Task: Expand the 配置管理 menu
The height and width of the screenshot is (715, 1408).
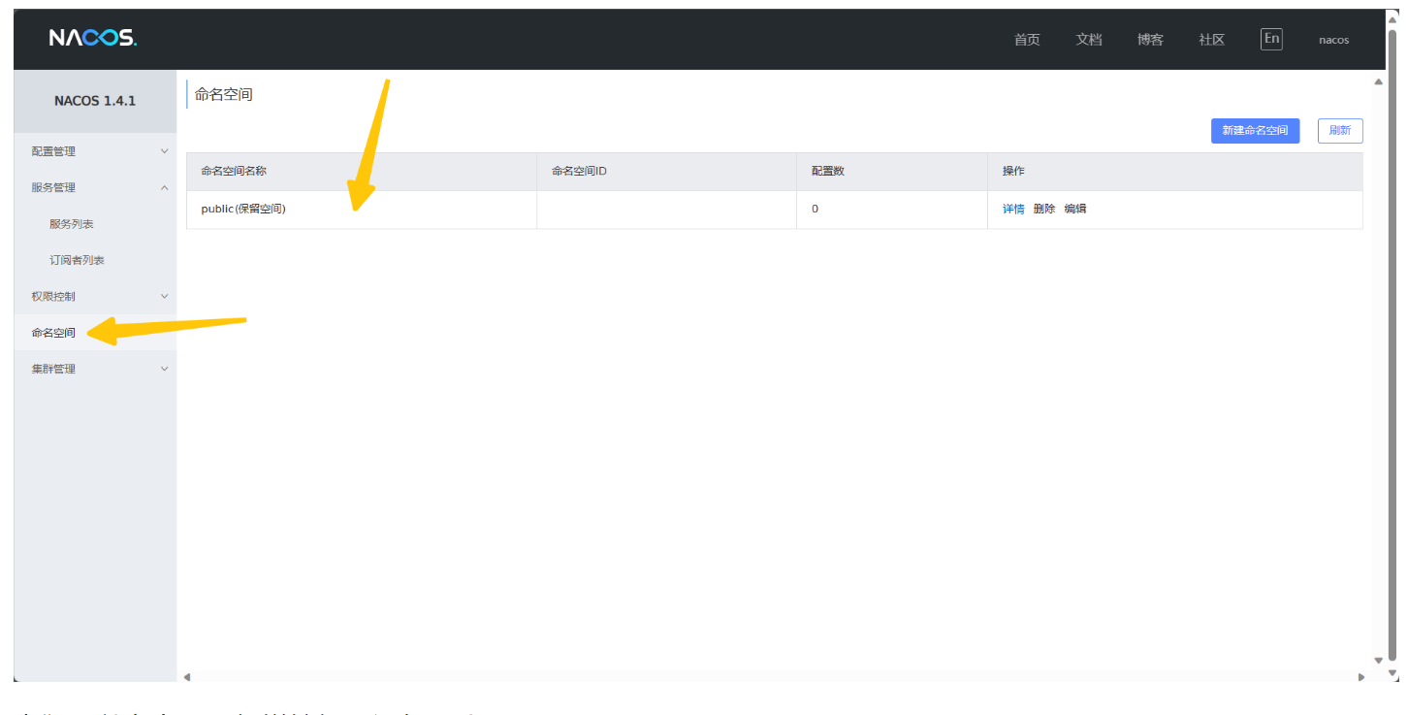Action: pyautogui.click(x=95, y=151)
